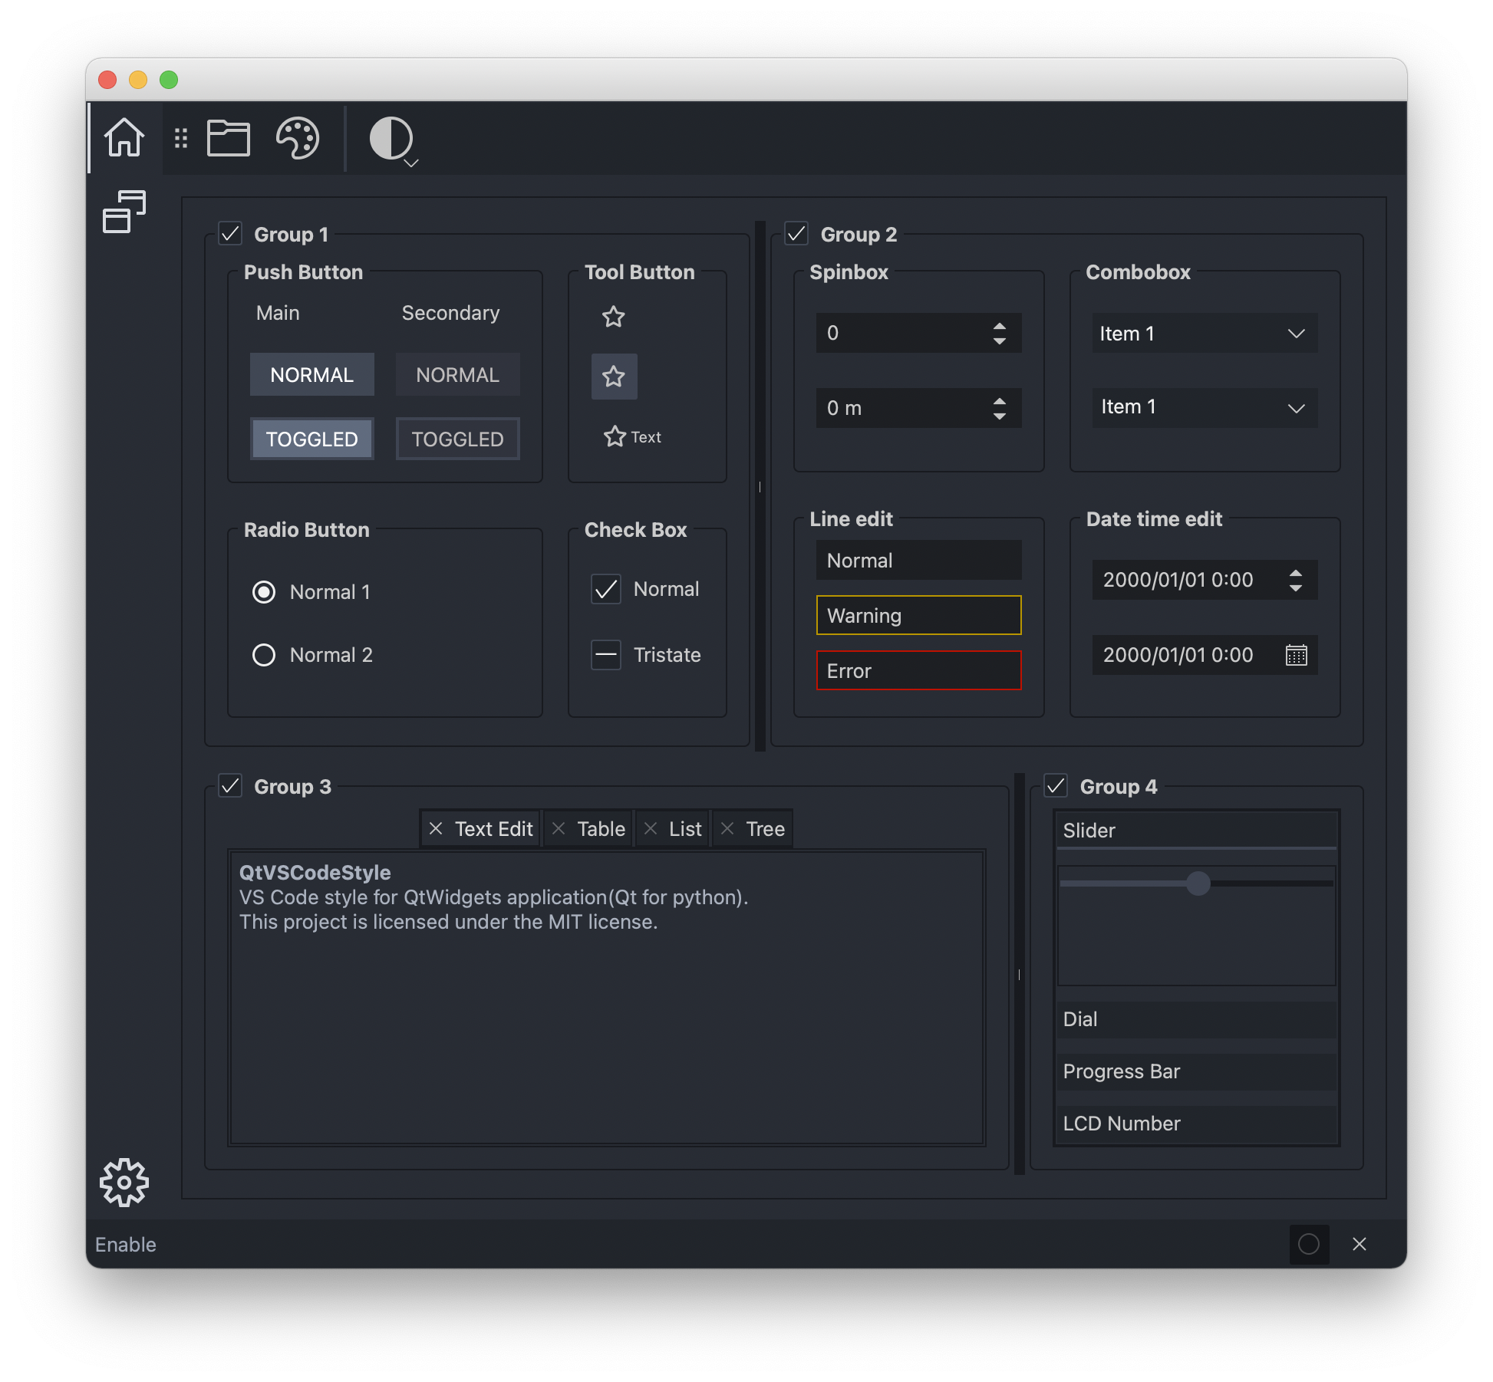The height and width of the screenshot is (1382, 1493).
Task: Open the settings gear in the sidebar
Action: (x=124, y=1182)
